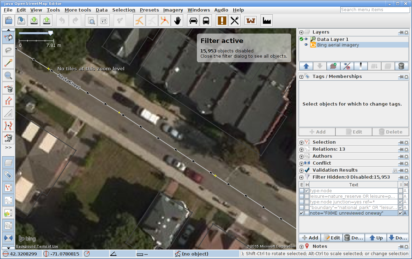
Task: Select the Lasso selection tool
Action: pos(8,50)
